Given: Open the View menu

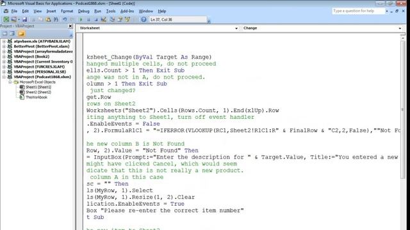Looking at the screenshot, I should (37, 11).
